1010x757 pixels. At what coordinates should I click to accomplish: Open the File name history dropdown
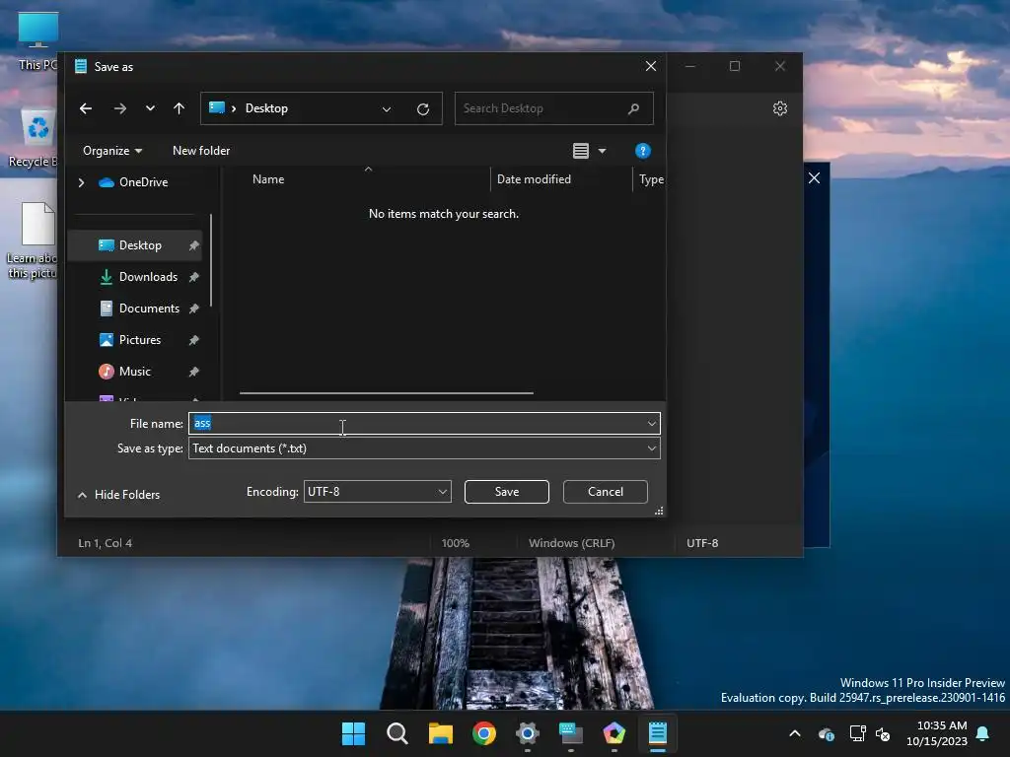click(x=652, y=424)
